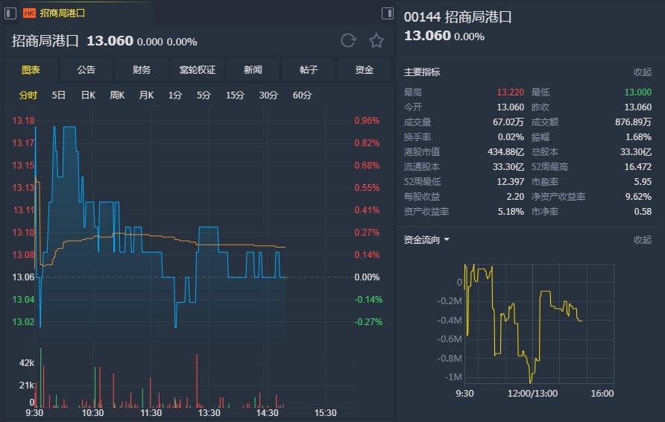Image resolution: width=665 pixels, height=422 pixels.
Task: Open the 图表 tab
Action: (x=31, y=70)
